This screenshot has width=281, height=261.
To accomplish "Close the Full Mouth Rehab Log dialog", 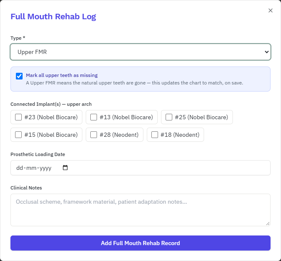I will 271,10.
